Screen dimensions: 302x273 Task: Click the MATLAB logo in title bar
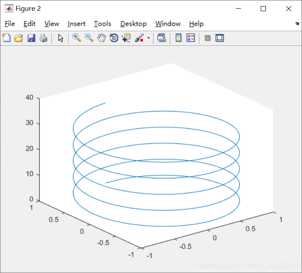click(9, 9)
